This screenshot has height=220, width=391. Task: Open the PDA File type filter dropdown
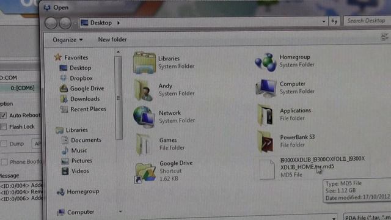click(x=367, y=217)
